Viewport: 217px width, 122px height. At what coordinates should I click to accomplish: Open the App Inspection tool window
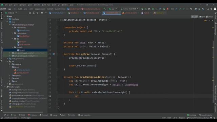(x=84, y=115)
